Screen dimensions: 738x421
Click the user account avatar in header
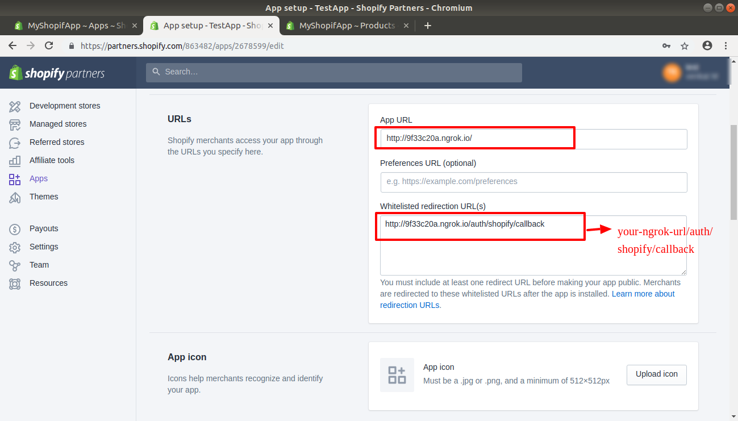point(672,72)
